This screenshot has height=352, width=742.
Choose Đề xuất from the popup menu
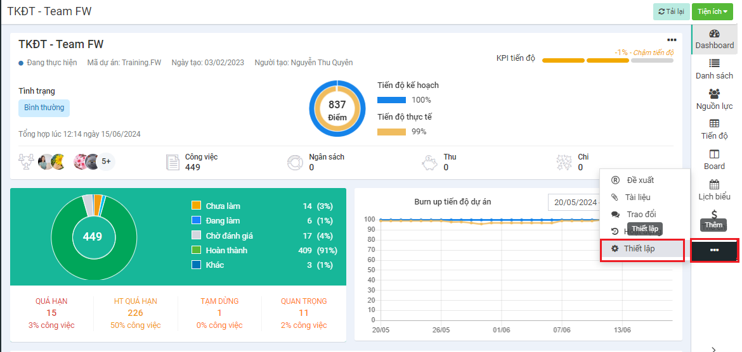(639, 180)
